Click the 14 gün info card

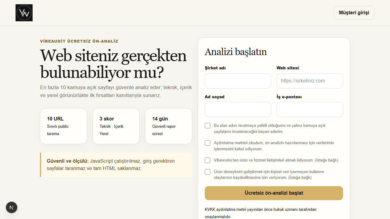pos(169,126)
